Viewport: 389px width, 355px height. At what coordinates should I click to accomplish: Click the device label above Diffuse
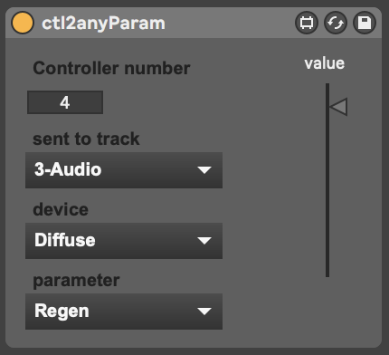pyautogui.click(x=61, y=209)
